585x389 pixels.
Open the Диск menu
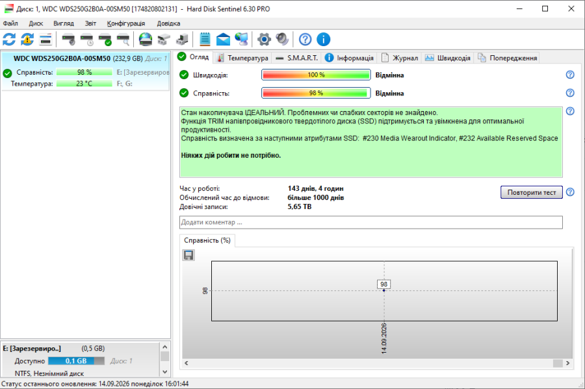click(36, 23)
